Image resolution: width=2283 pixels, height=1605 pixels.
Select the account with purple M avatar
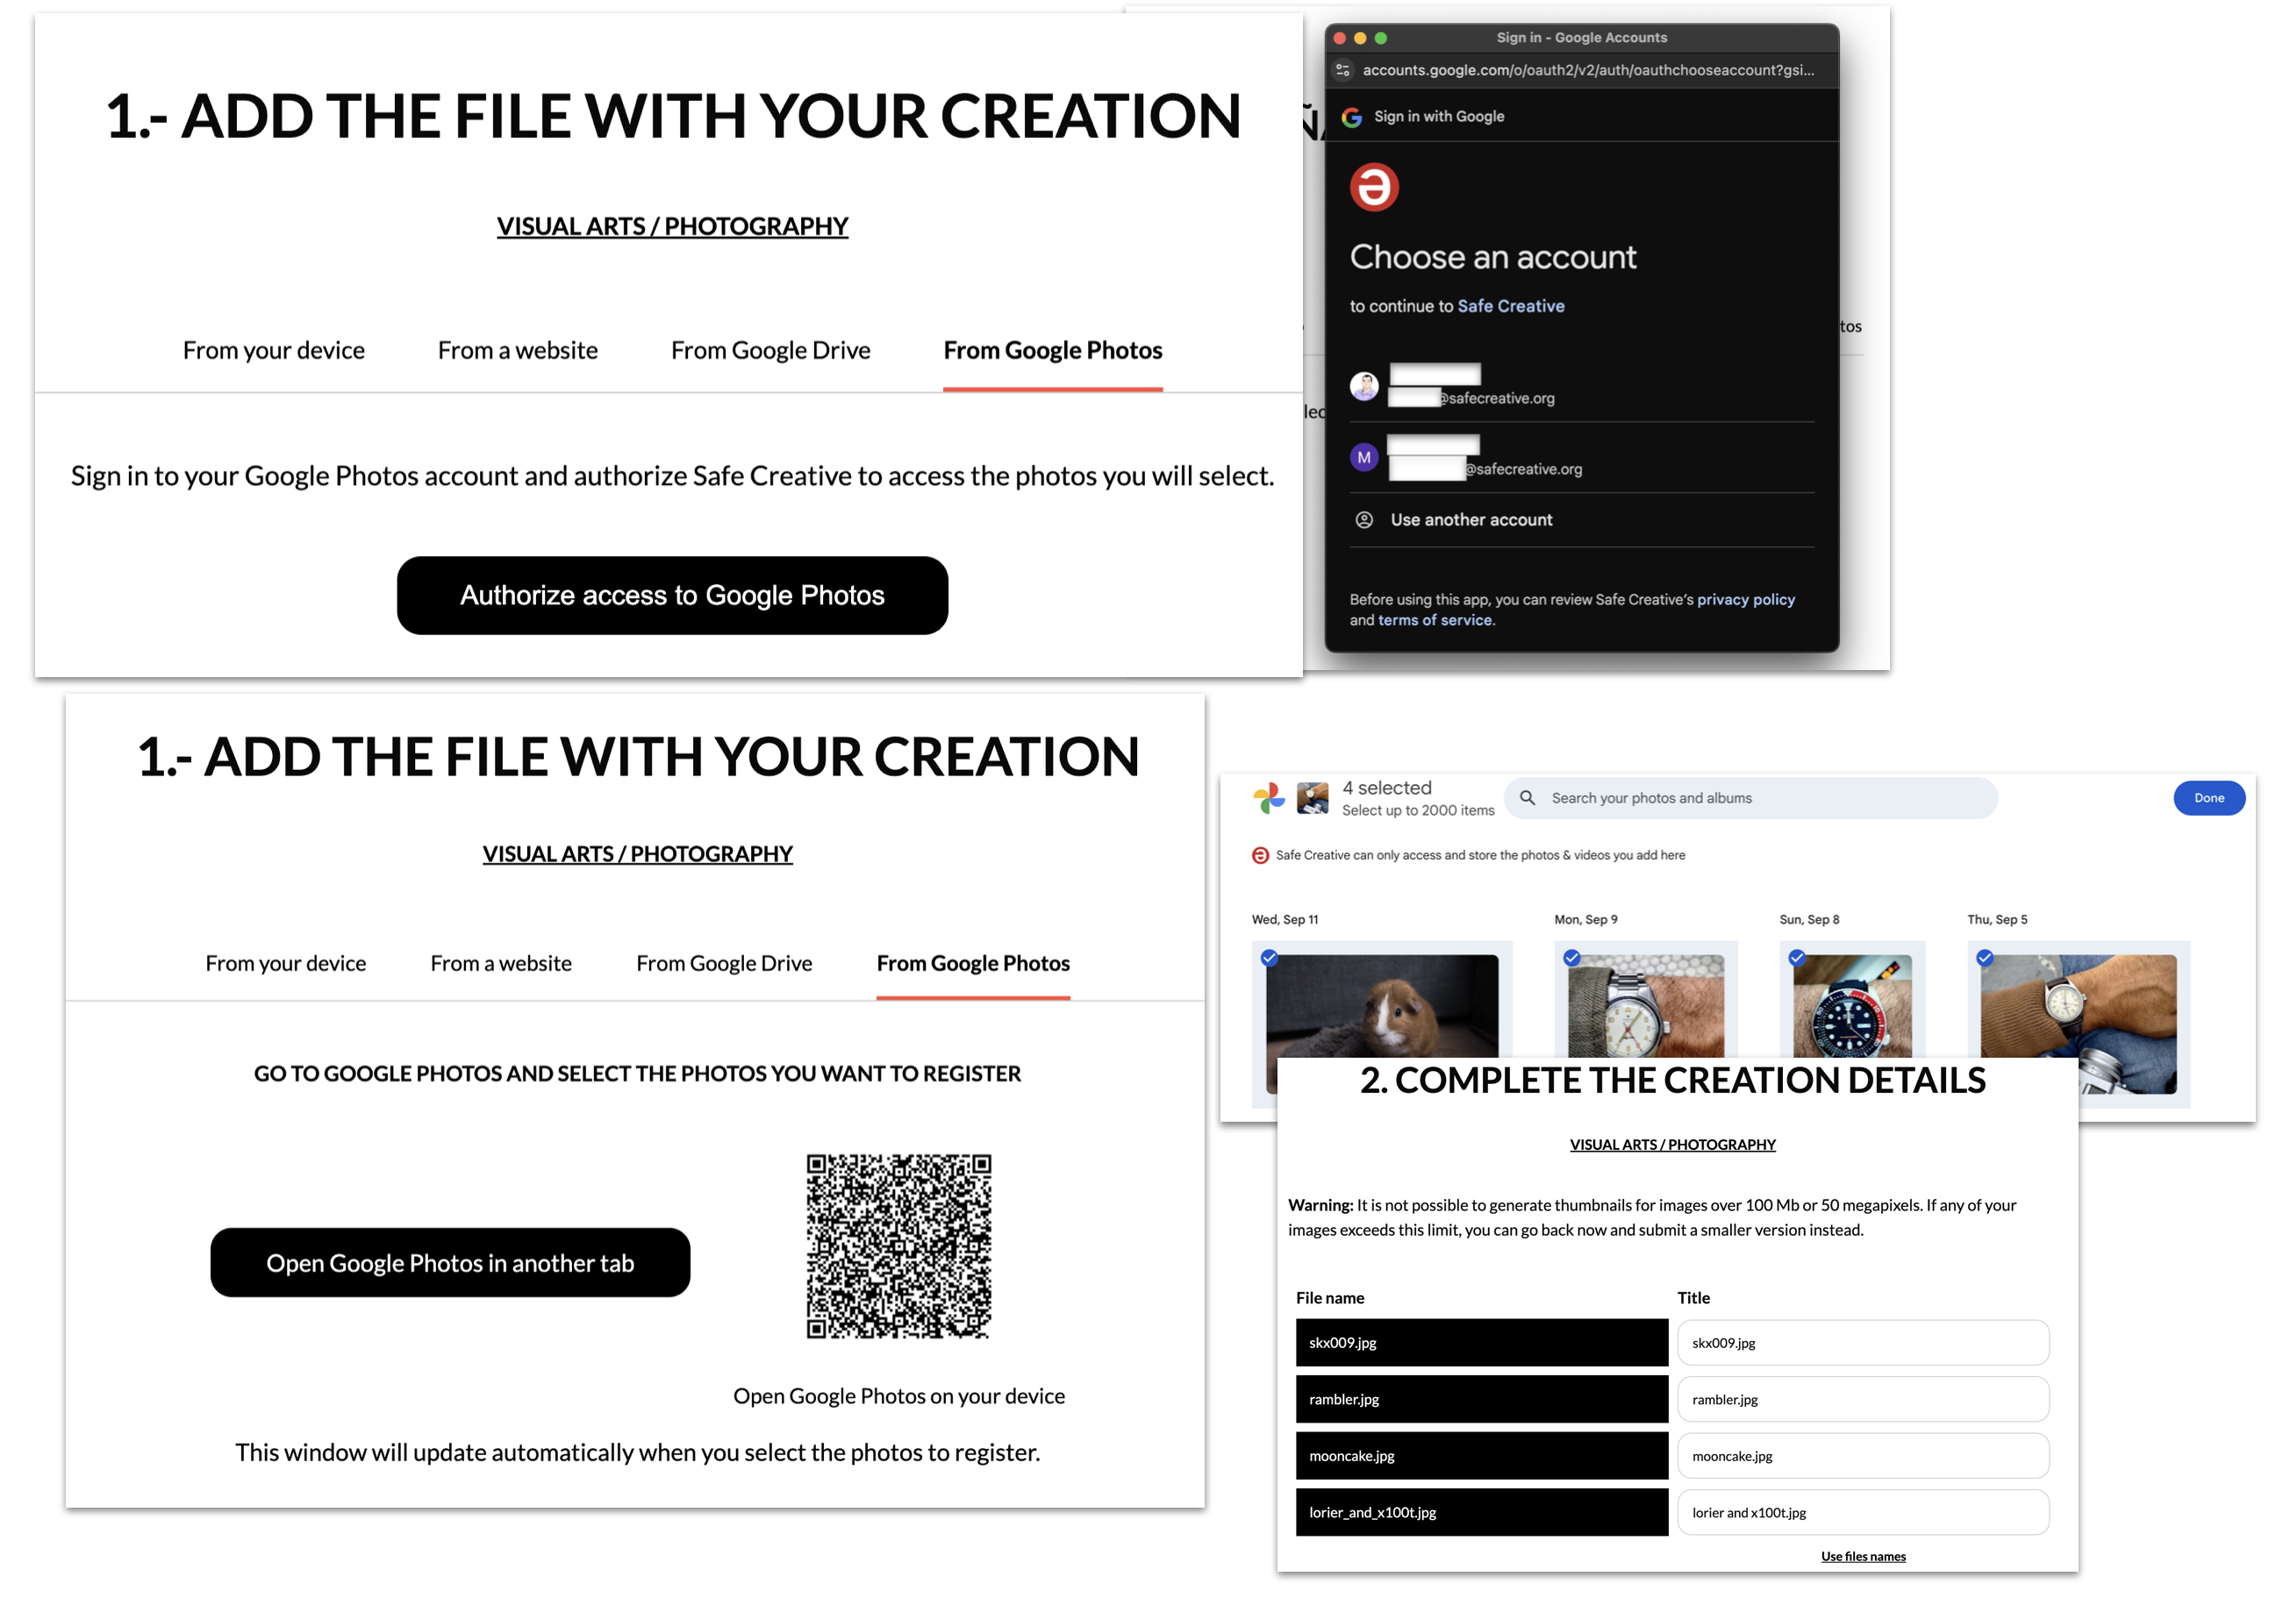click(x=1363, y=457)
